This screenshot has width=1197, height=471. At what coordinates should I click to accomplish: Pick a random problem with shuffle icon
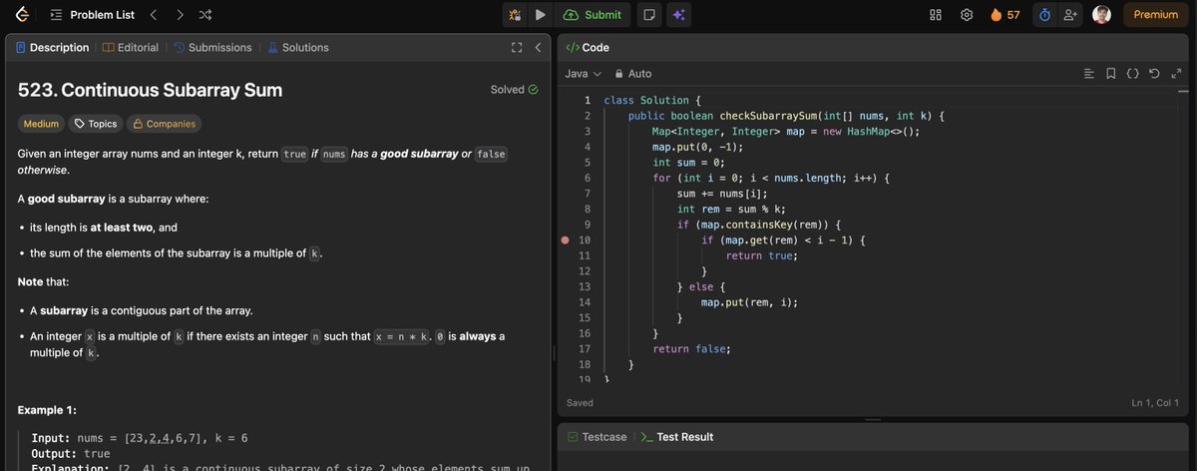pos(204,15)
